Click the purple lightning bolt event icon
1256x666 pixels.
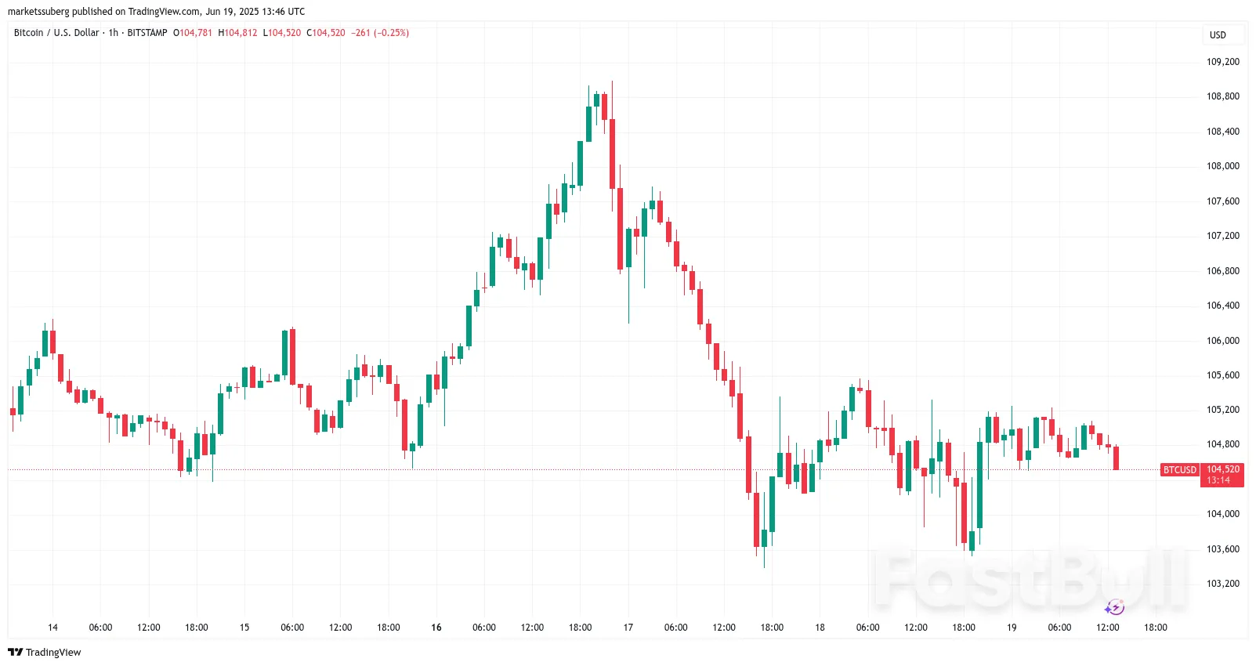(1114, 607)
